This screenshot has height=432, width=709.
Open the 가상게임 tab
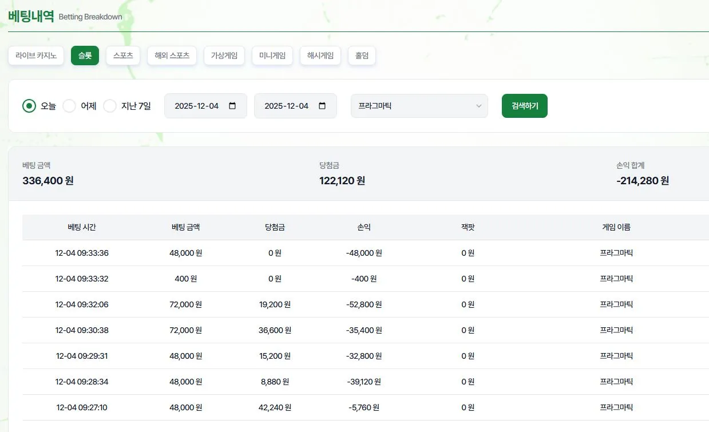click(x=224, y=56)
